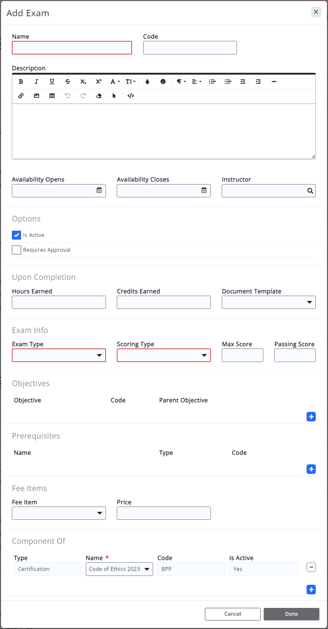Add a new objective with plus button
Screen dimensions: 328x629
coord(311,416)
